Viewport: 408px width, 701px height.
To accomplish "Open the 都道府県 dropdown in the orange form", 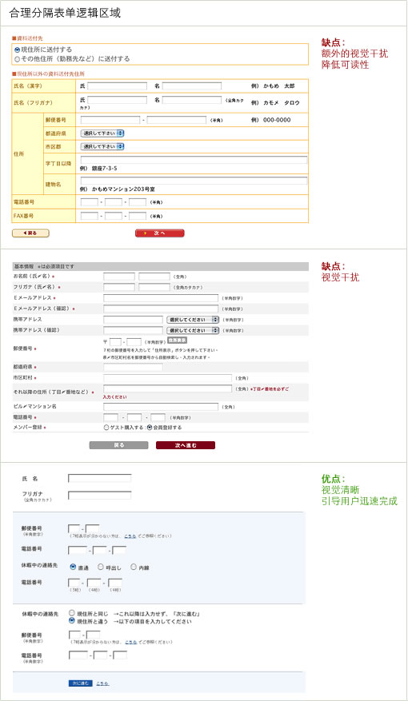I will 102,133.
